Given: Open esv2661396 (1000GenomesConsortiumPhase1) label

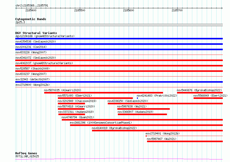Looking at the screenshot, I should tap(101, 123).
